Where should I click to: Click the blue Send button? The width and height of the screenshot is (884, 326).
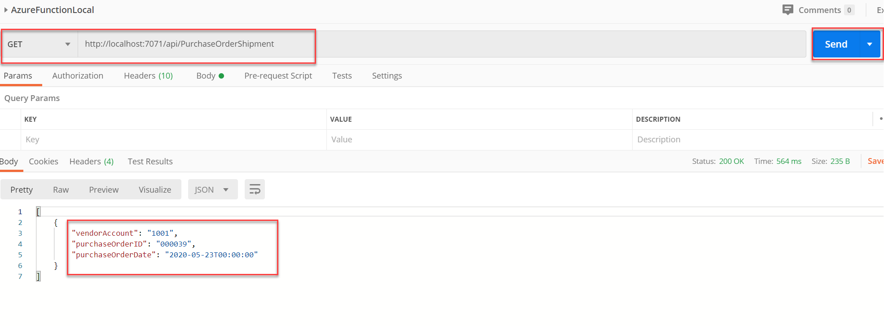(836, 44)
